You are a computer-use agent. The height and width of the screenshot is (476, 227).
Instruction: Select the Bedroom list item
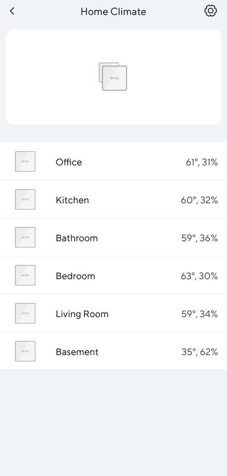click(x=113, y=275)
